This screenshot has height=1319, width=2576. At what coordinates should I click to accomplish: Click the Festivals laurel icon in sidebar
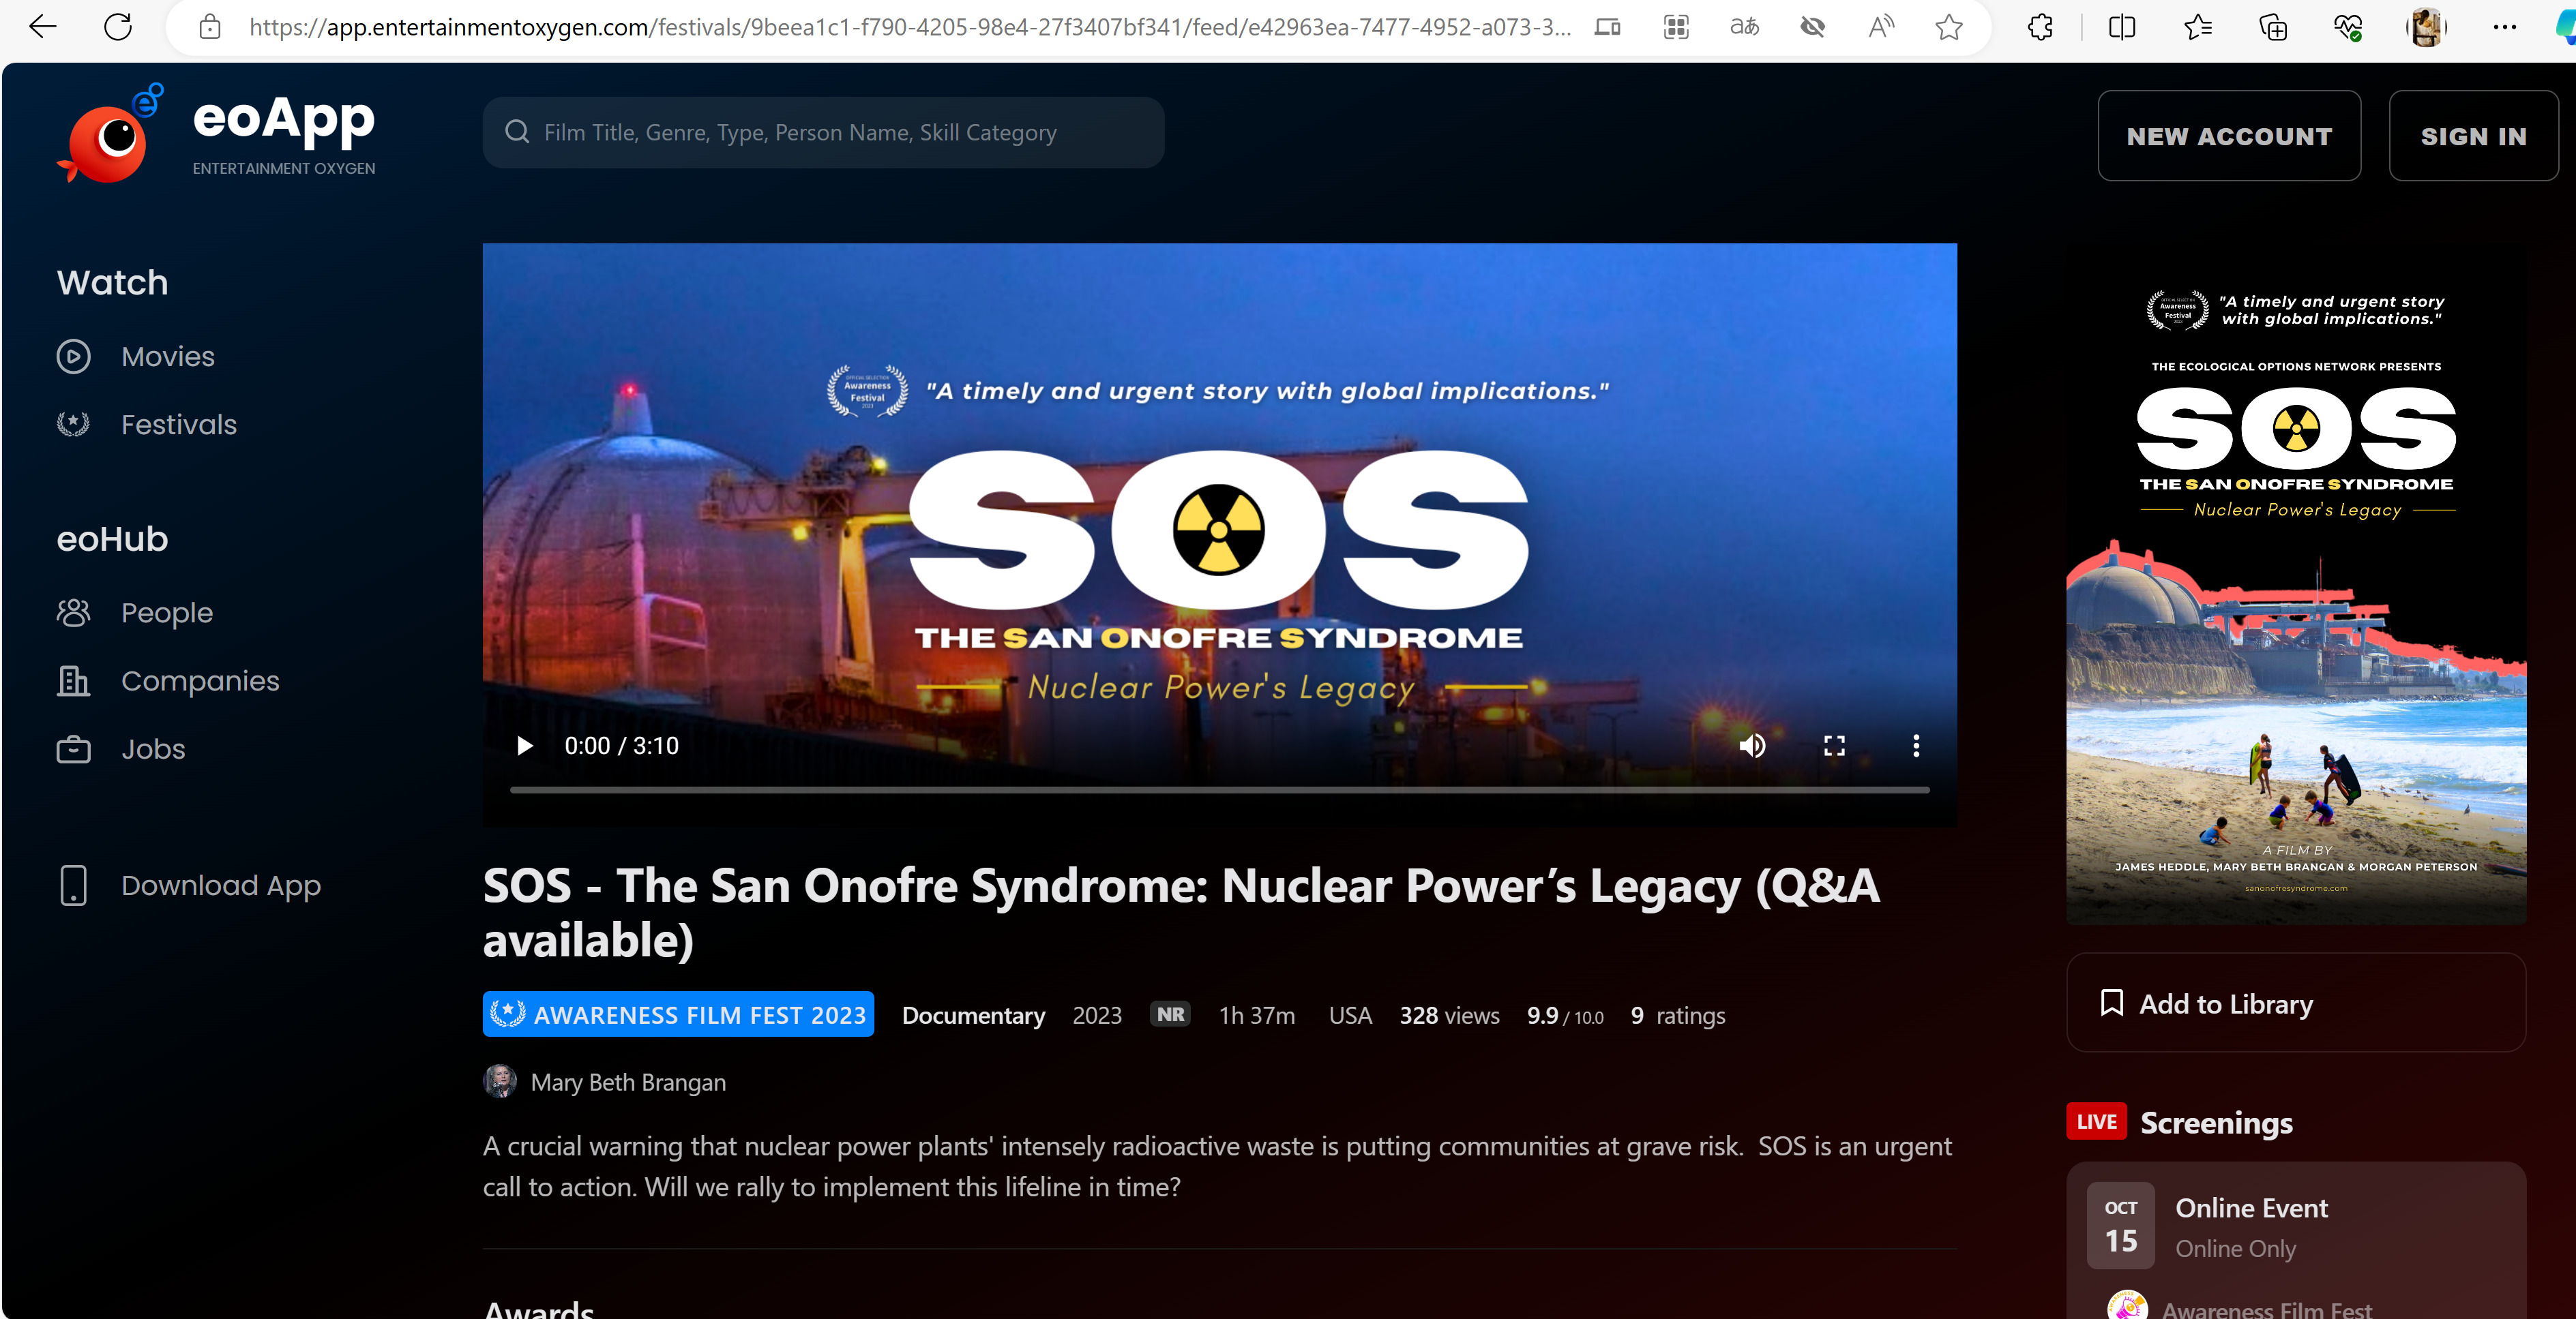pyautogui.click(x=73, y=425)
